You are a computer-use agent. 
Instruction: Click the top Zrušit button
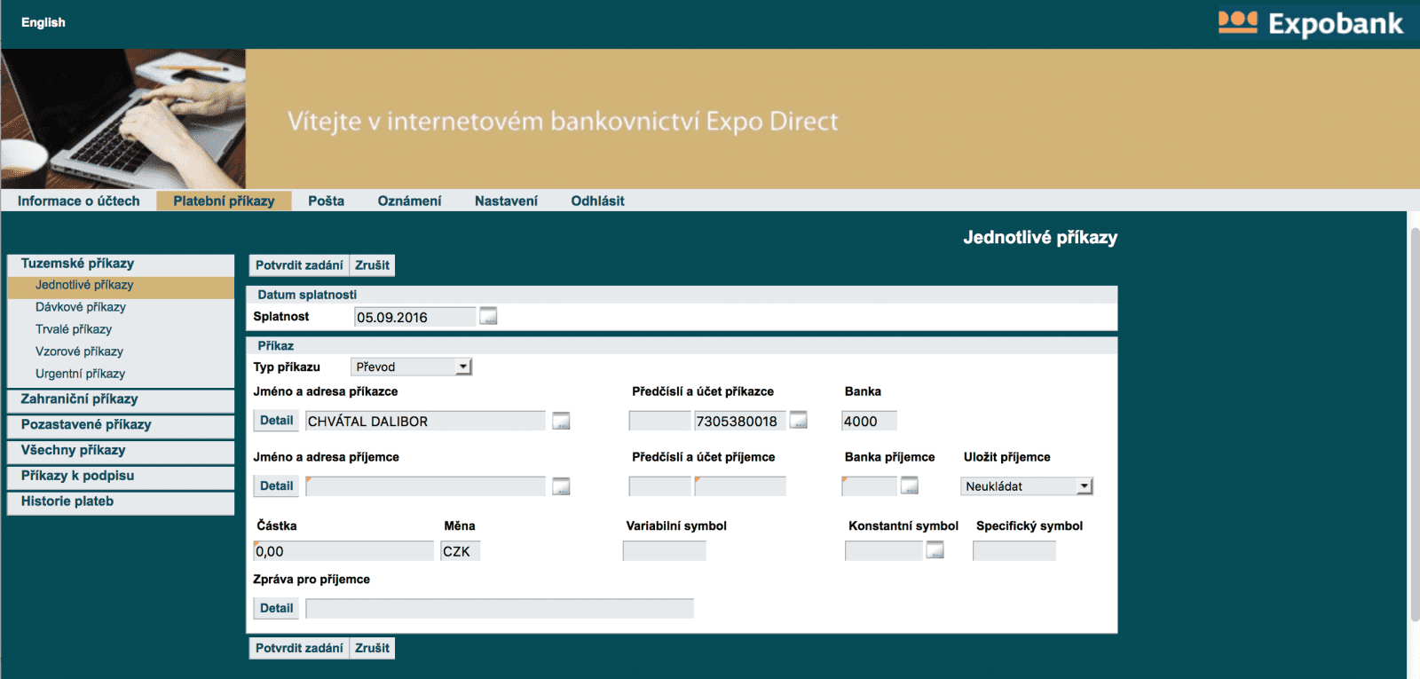tap(372, 265)
